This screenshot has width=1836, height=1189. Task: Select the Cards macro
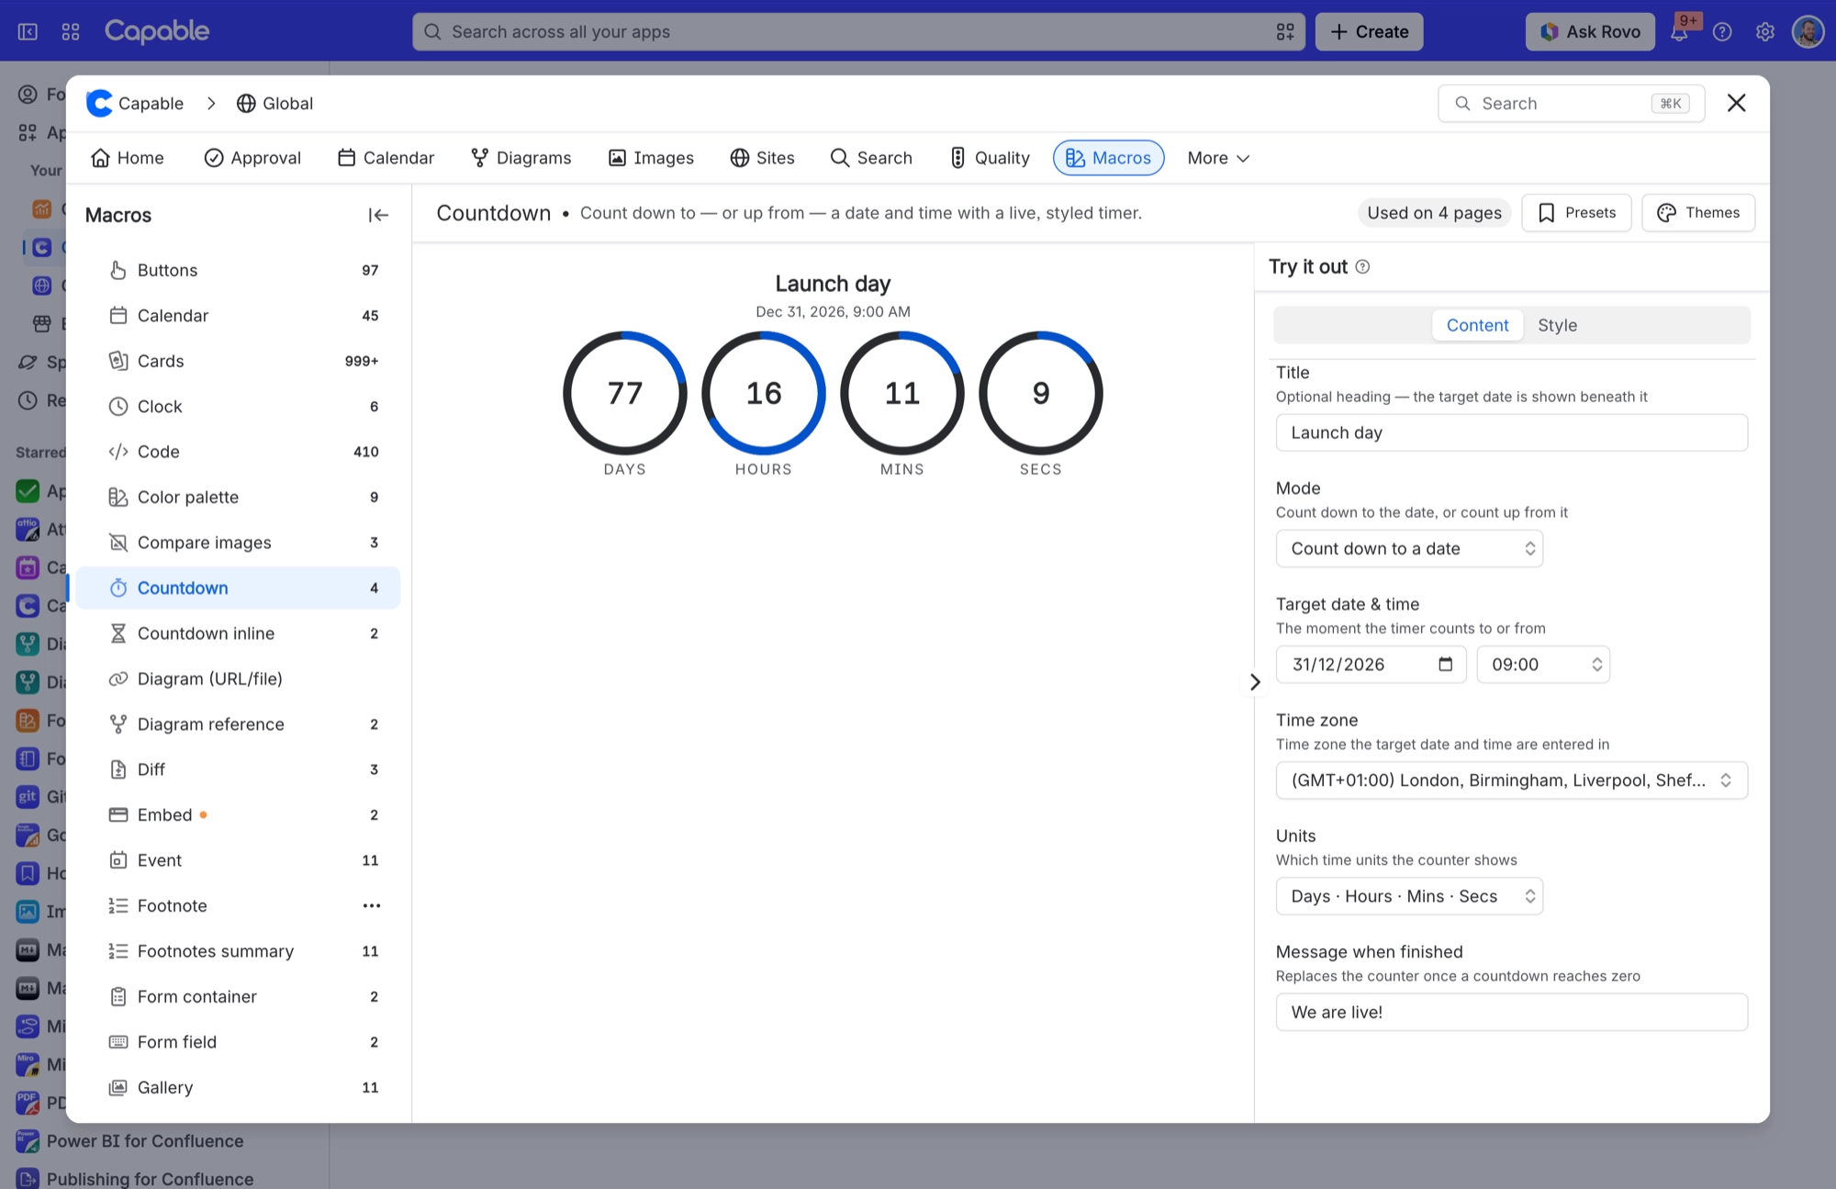tap(238, 361)
